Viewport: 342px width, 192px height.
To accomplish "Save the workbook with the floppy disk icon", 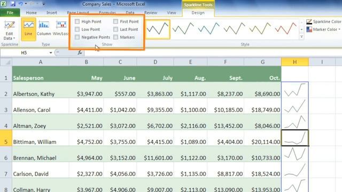I will [13, 4].
